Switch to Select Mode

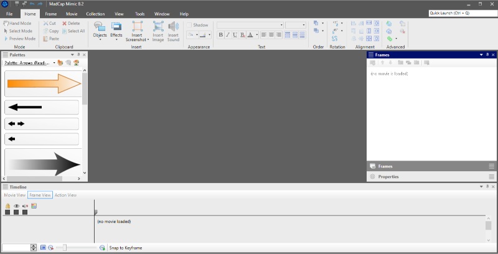pos(18,31)
